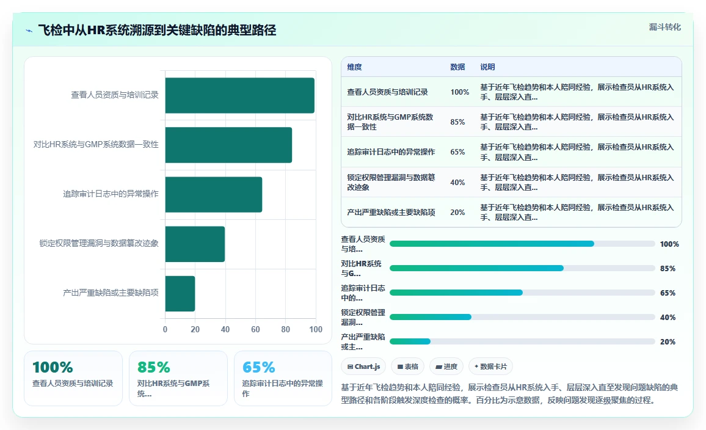Click the 说明 column header
Image resolution: width=706 pixels, height=430 pixels.
click(x=487, y=67)
